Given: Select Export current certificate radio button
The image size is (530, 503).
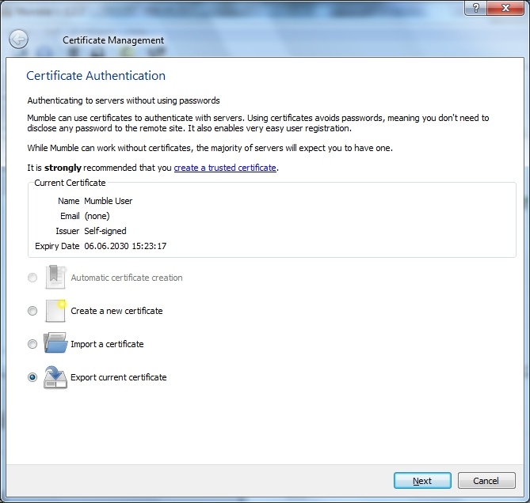Looking at the screenshot, I should [32, 377].
